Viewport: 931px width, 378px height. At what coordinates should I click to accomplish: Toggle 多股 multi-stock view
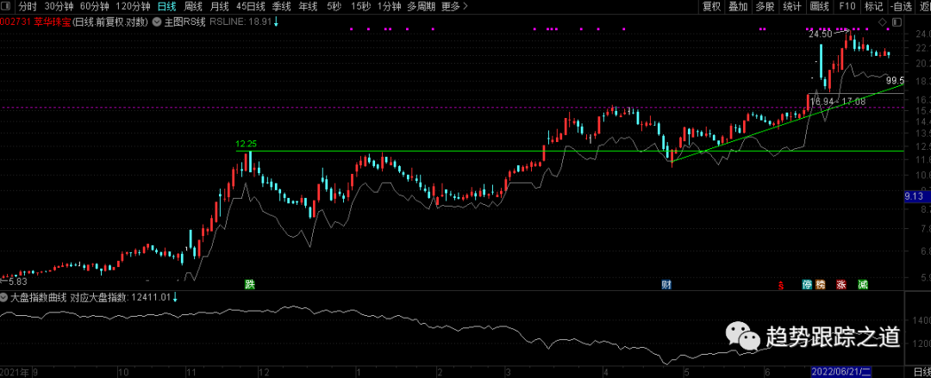click(764, 6)
